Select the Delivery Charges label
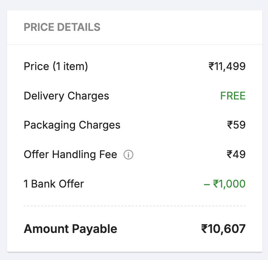 [66, 96]
